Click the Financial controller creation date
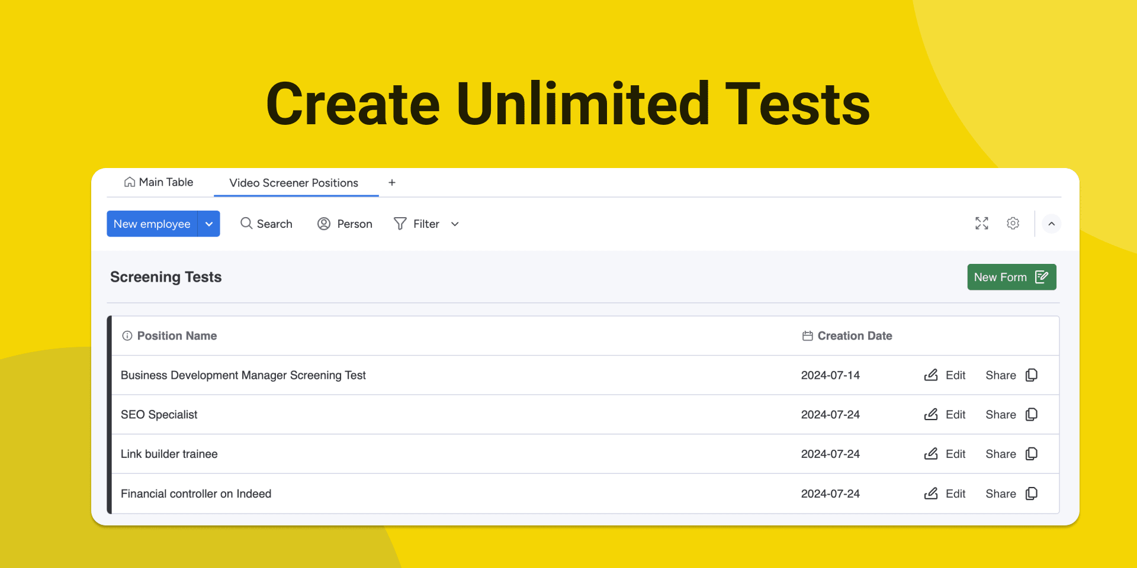The height and width of the screenshot is (568, 1137). pyautogui.click(x=830, y=493)
